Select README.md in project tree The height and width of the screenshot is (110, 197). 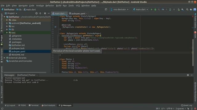(x=18, y=55)
